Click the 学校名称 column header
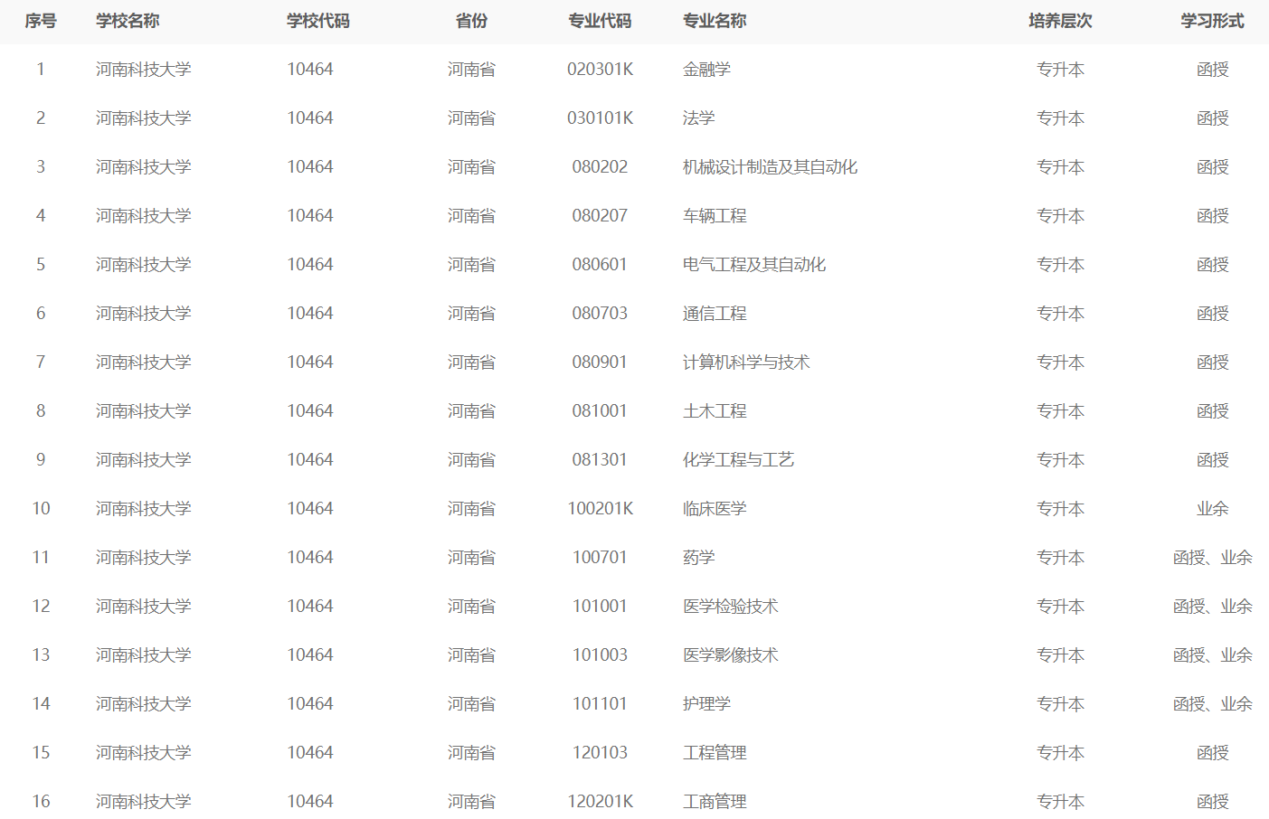The width and height of the screenshot is (1269, 819). [x=128, y=21]
